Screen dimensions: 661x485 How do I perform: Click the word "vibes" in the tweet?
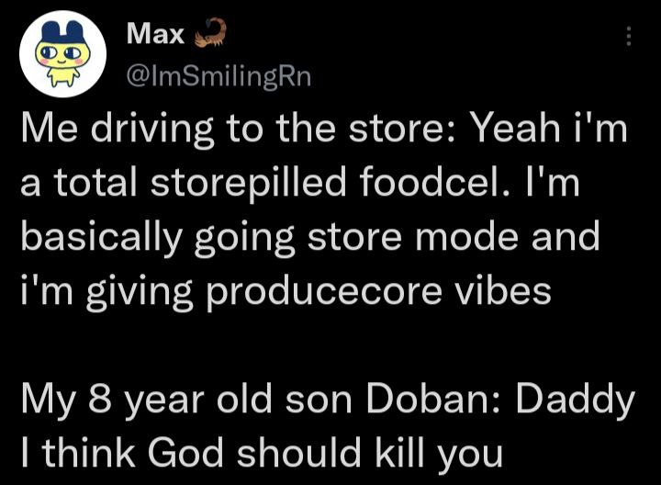pyautogui.click(x=504, y=290)
